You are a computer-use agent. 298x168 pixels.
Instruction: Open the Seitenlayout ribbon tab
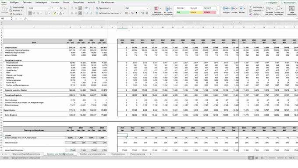click(41, 3)
